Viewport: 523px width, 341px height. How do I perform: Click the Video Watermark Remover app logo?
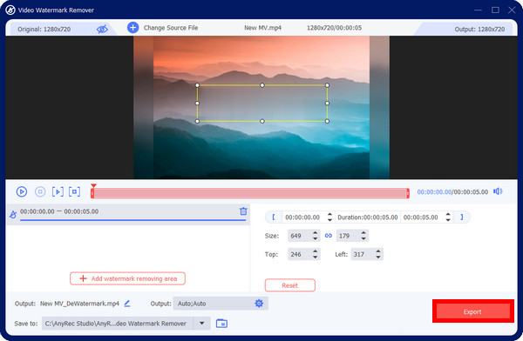coord(10,10)
